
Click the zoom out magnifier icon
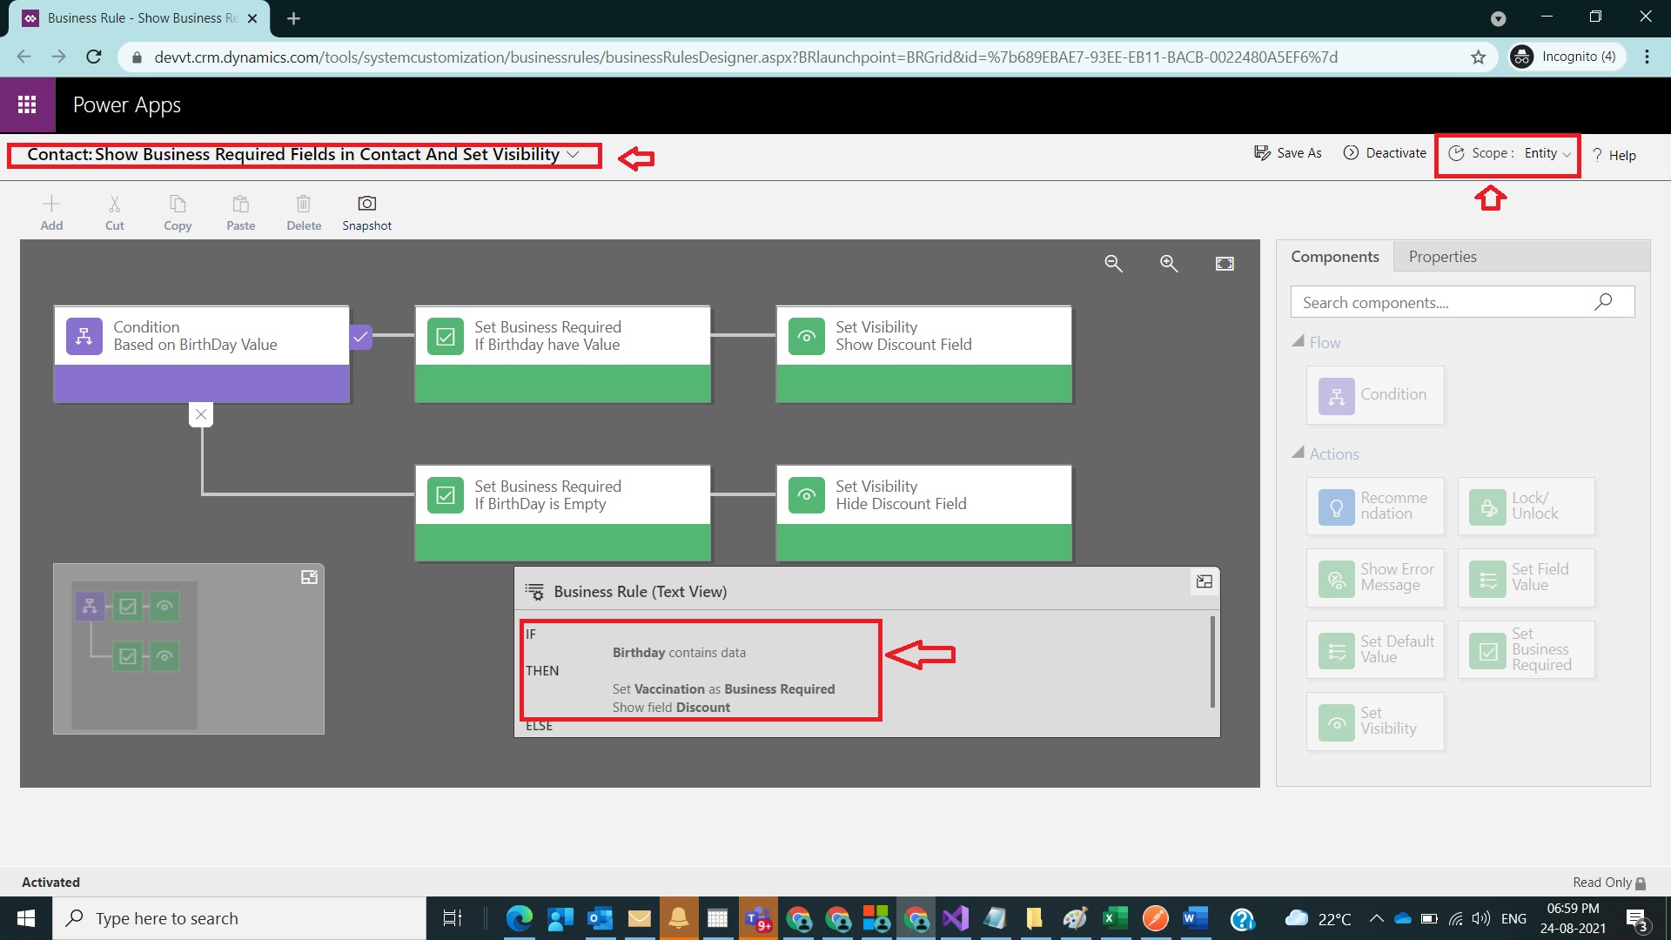[1113, 264]
